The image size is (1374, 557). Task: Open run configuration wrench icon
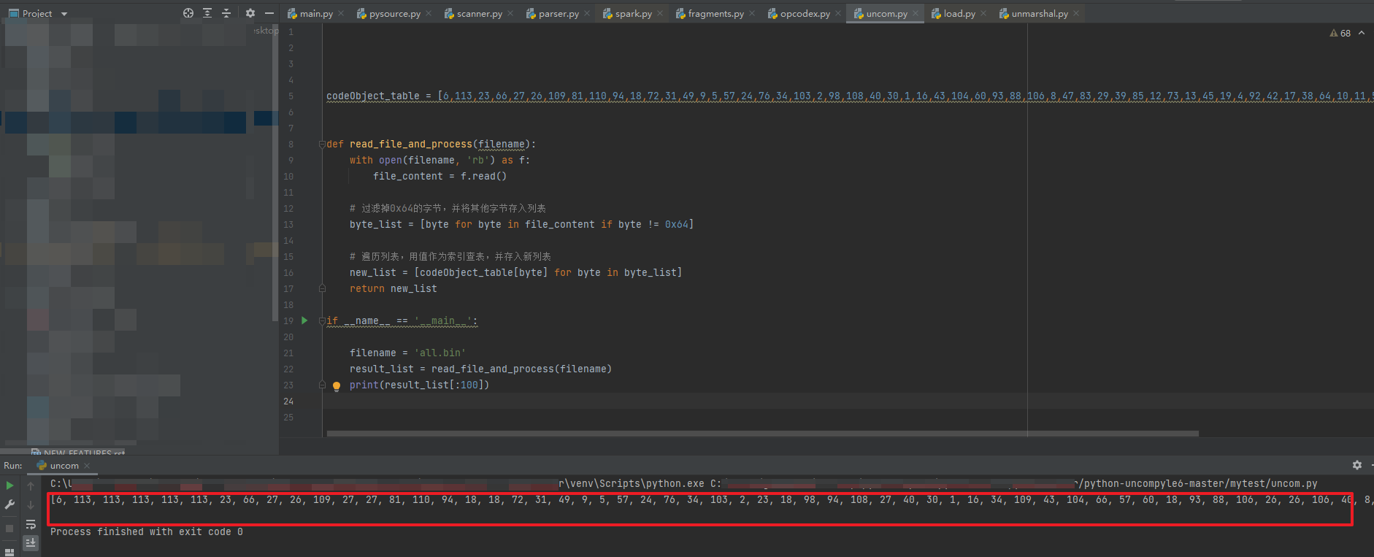tap(9, 504)
